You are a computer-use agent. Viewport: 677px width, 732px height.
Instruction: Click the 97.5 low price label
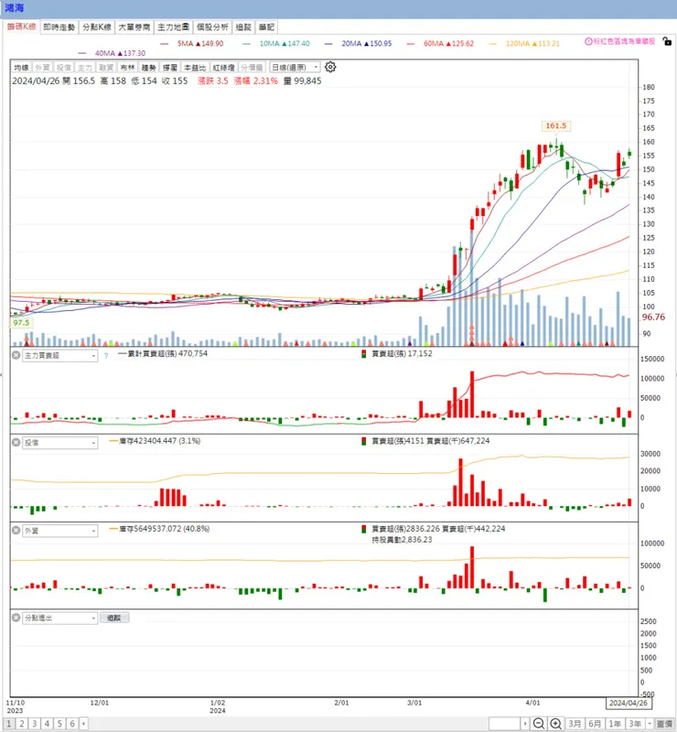[21, 323]
